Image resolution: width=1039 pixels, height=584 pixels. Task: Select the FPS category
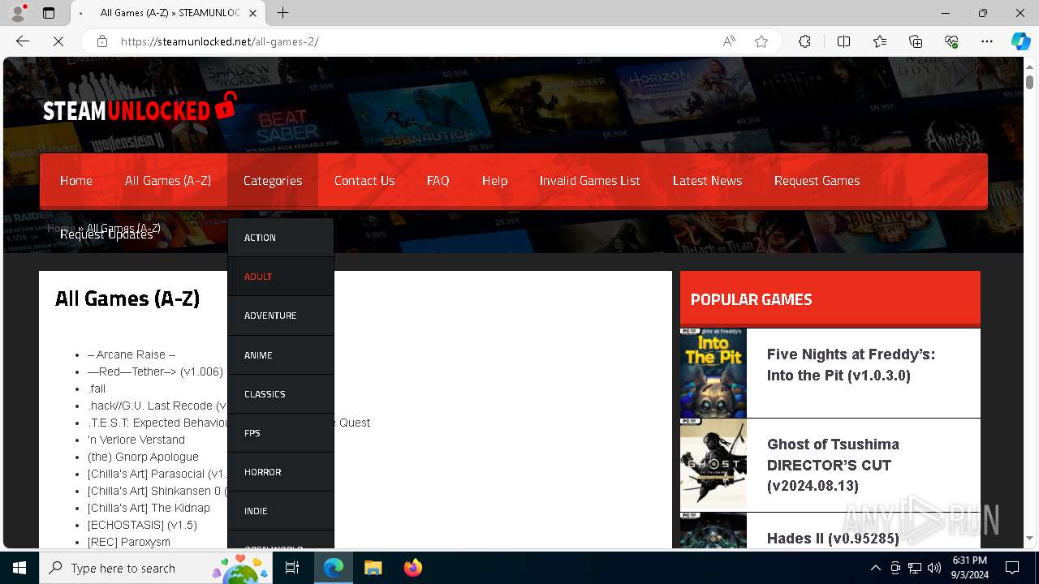[x=281, y=433]
